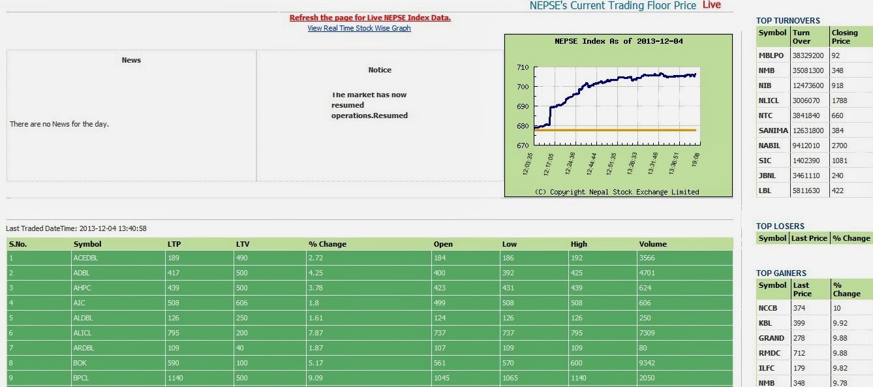Click RMDC in Top Gainers

pyautogui.click(x=769, y=353)
